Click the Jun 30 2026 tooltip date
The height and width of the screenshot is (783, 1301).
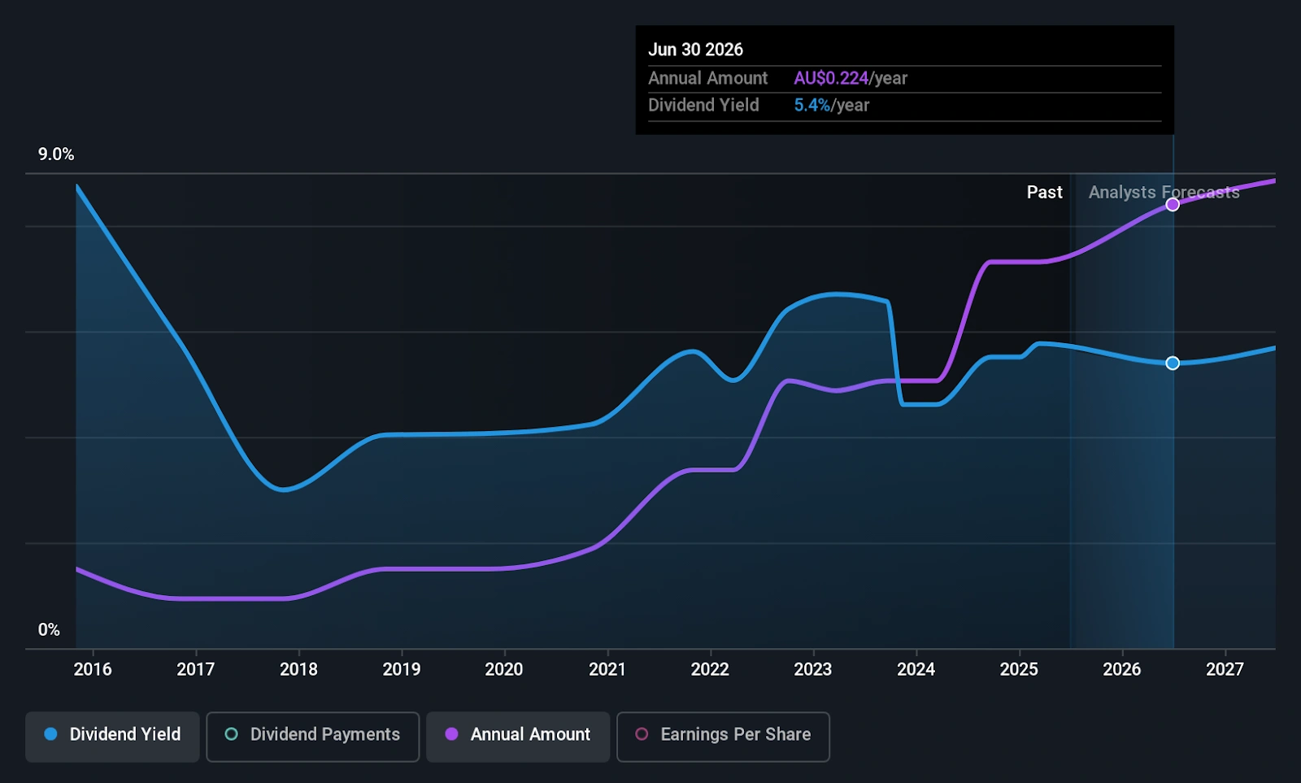tap(695, 50)
